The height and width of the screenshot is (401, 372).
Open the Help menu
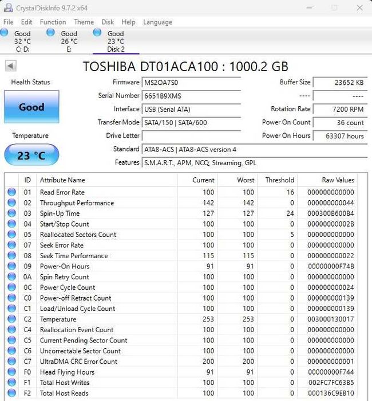click(x=128, y=22)
